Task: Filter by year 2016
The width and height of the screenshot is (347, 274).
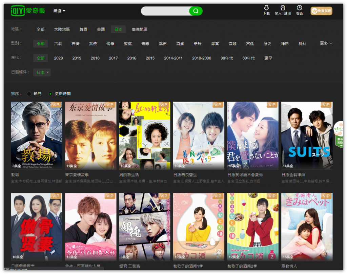Action: (x=132, y=58)
